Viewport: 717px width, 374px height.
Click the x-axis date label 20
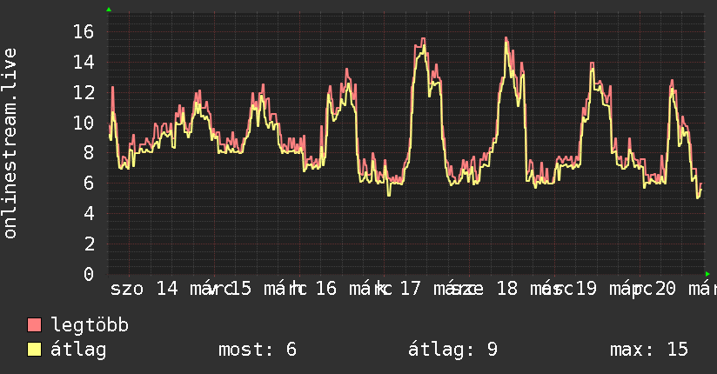point(666,289)
